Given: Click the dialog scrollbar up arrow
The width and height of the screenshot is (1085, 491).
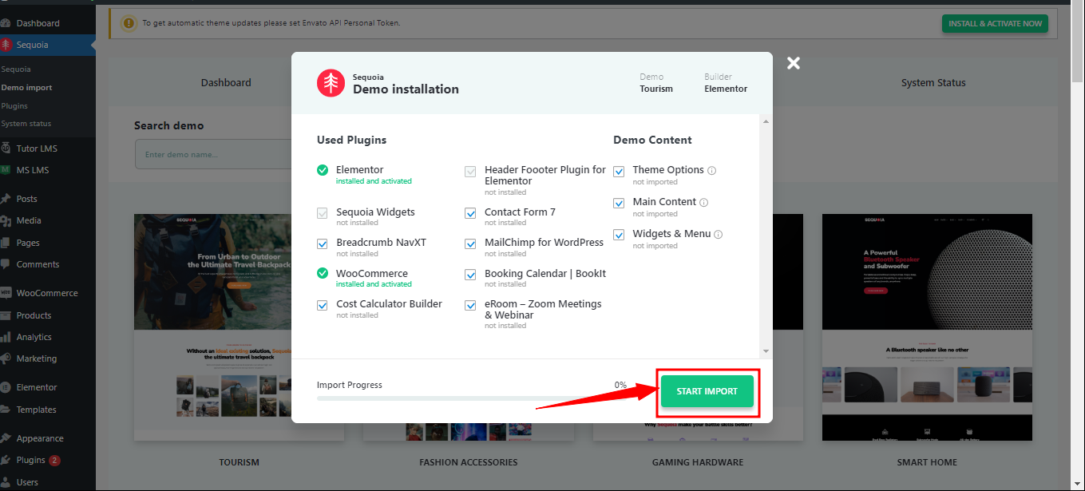Looking at the screenshot, I should (x=766, y=121).
